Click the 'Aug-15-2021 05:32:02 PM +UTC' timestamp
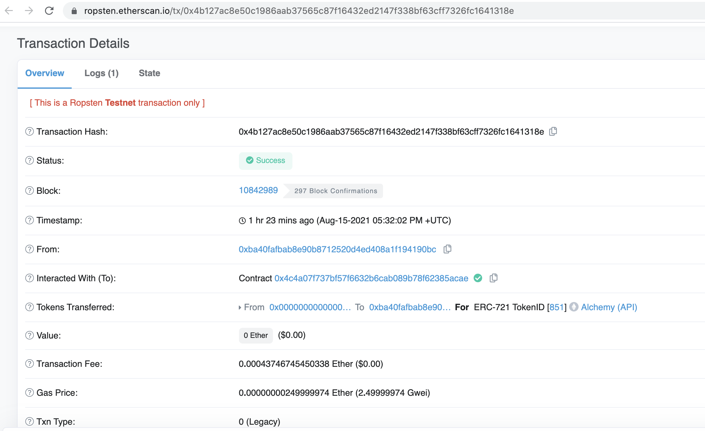The height and width of the screenshot is (431, 705). pos(384,220)
